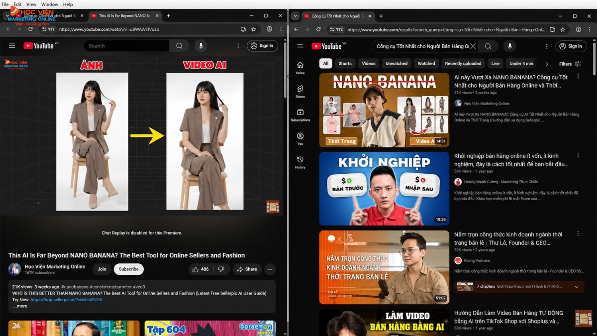Open the Filters panel
This screenshot has width=597, height=336.
[x=570, y=64]
